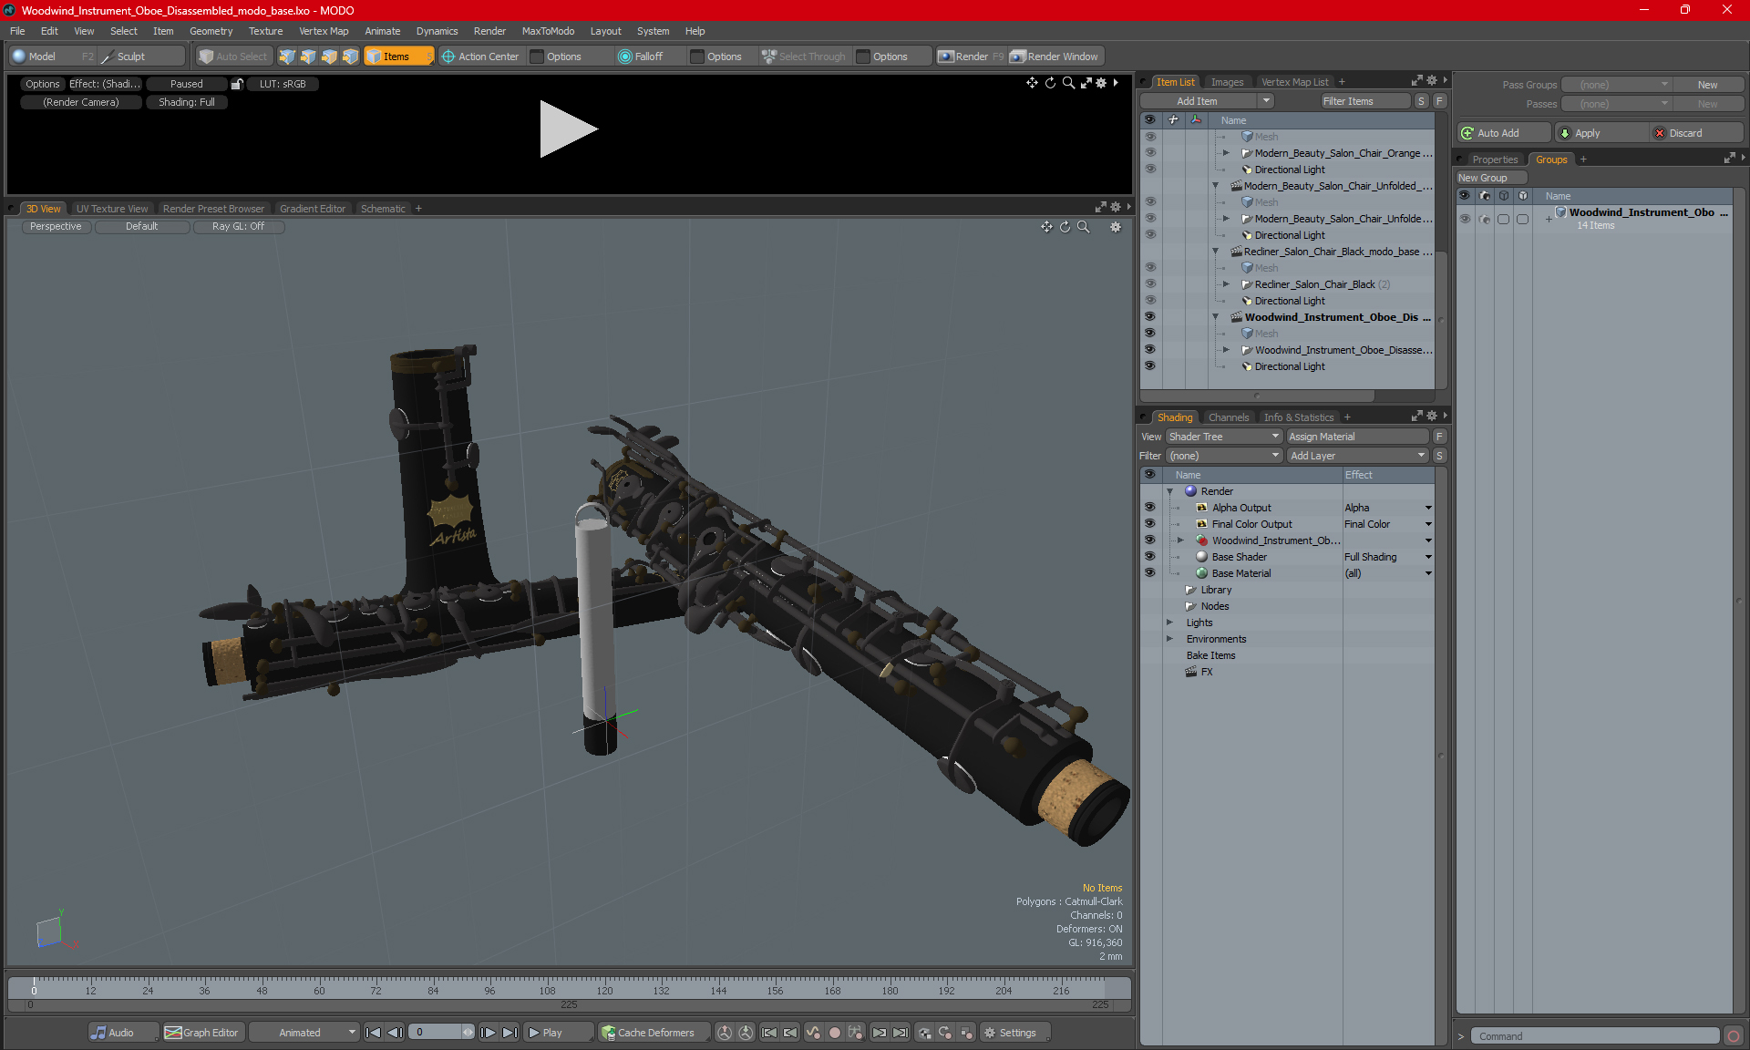The image size is (1750, 1050).
Task: Select Edges selection mode icon
Action: [308, 57]
